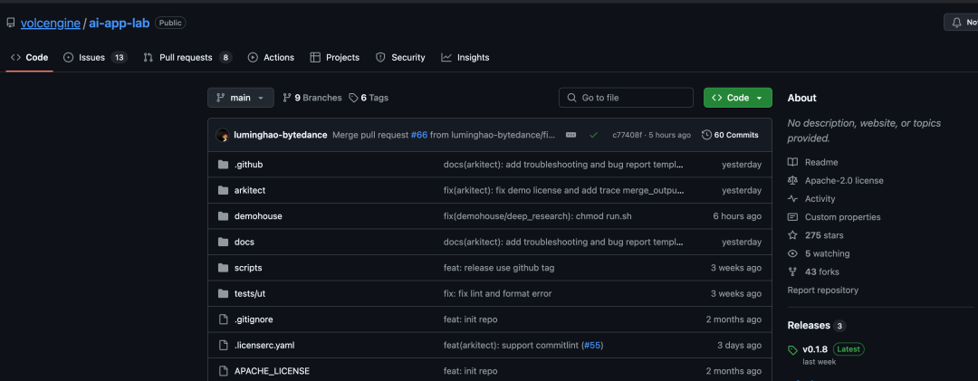The height and width of the screenshot is (381, 978).
Task: Open the Pull requests tab
Action: point(187,57)
